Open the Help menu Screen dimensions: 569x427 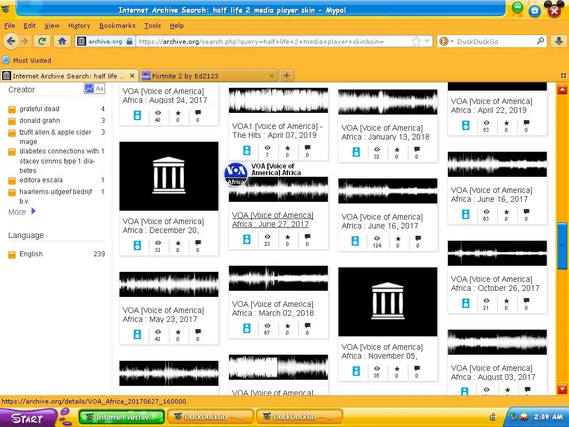177,26
